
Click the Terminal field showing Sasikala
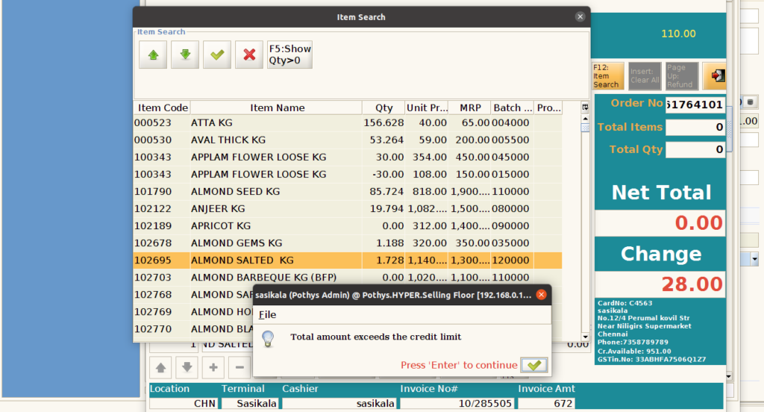(x=251, y=403)
